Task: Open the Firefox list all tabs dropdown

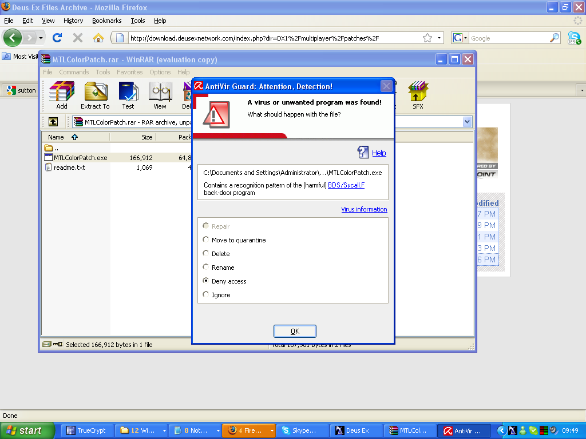Action: pos(581,90)
